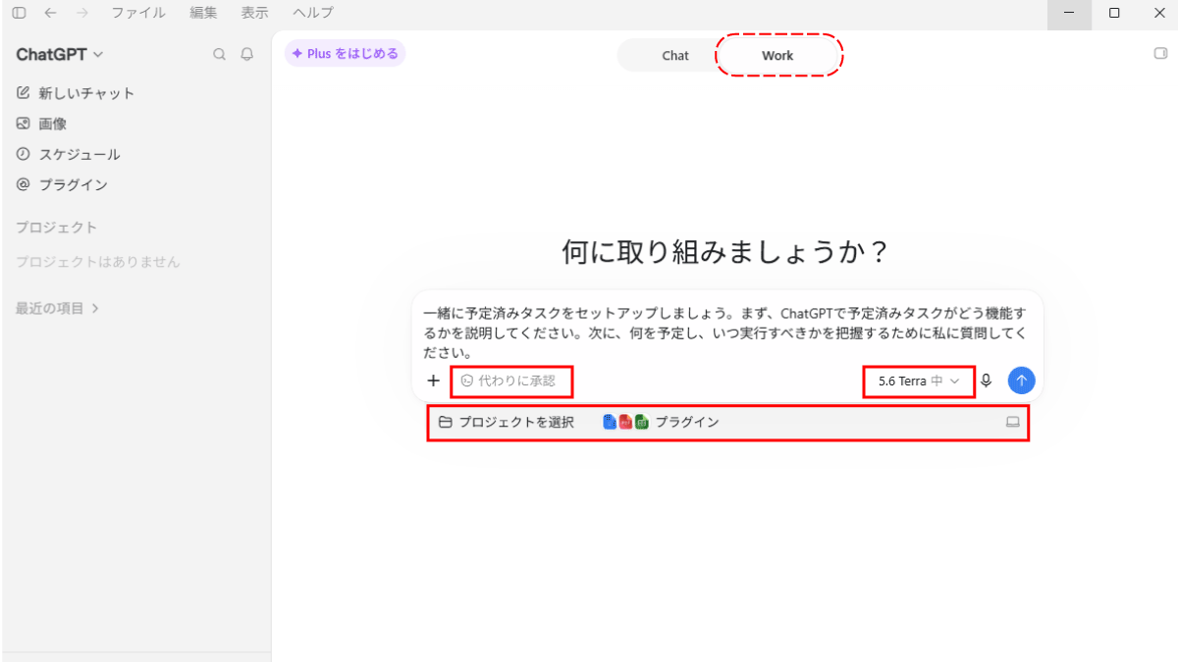This screenshot has width=1178, height=662.
Task: Toggle the right side panel icon
Action: [1160, 54]
